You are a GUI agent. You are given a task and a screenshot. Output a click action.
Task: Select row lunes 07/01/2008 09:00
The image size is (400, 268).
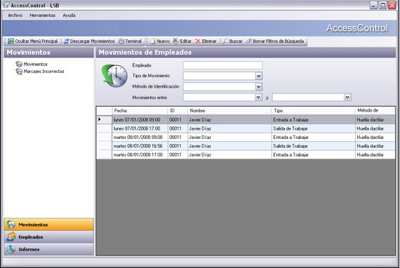pos(246,120)
